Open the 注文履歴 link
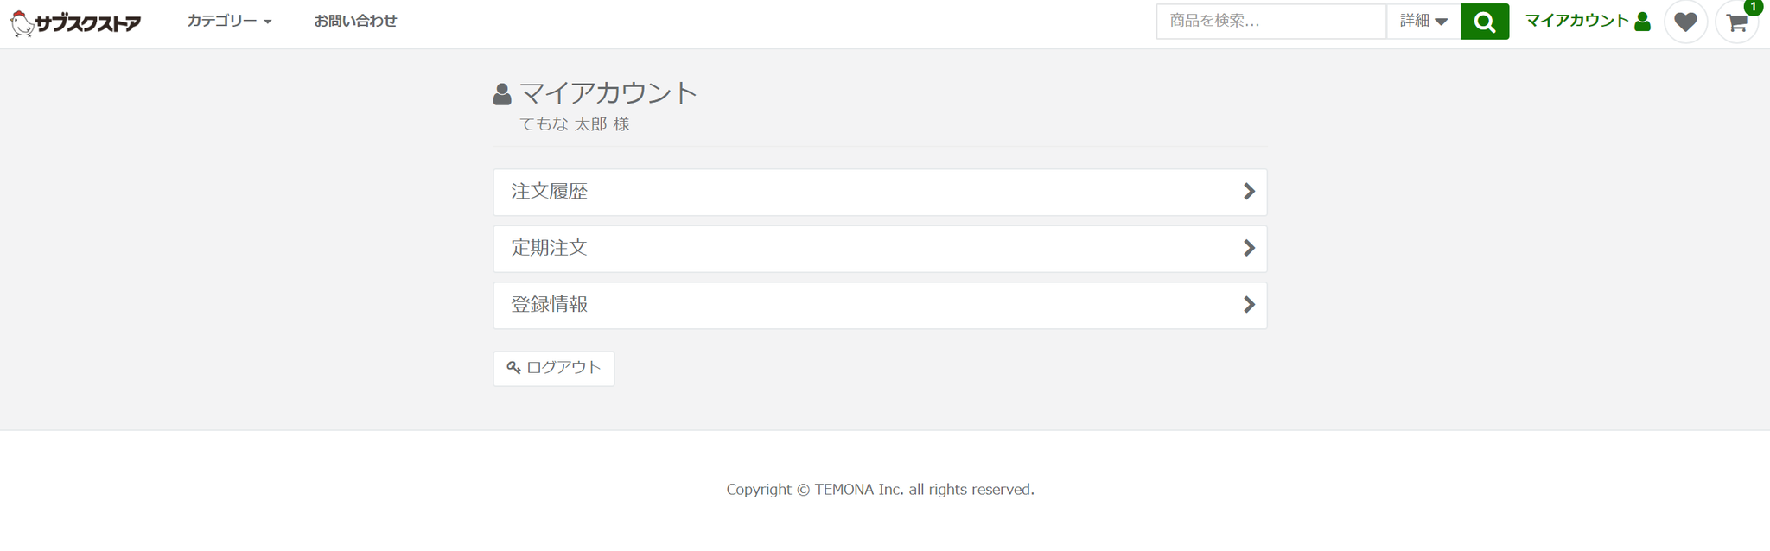 tap(550, 192)
